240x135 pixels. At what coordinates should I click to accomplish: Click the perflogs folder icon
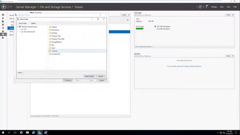[x=50, y=33]
